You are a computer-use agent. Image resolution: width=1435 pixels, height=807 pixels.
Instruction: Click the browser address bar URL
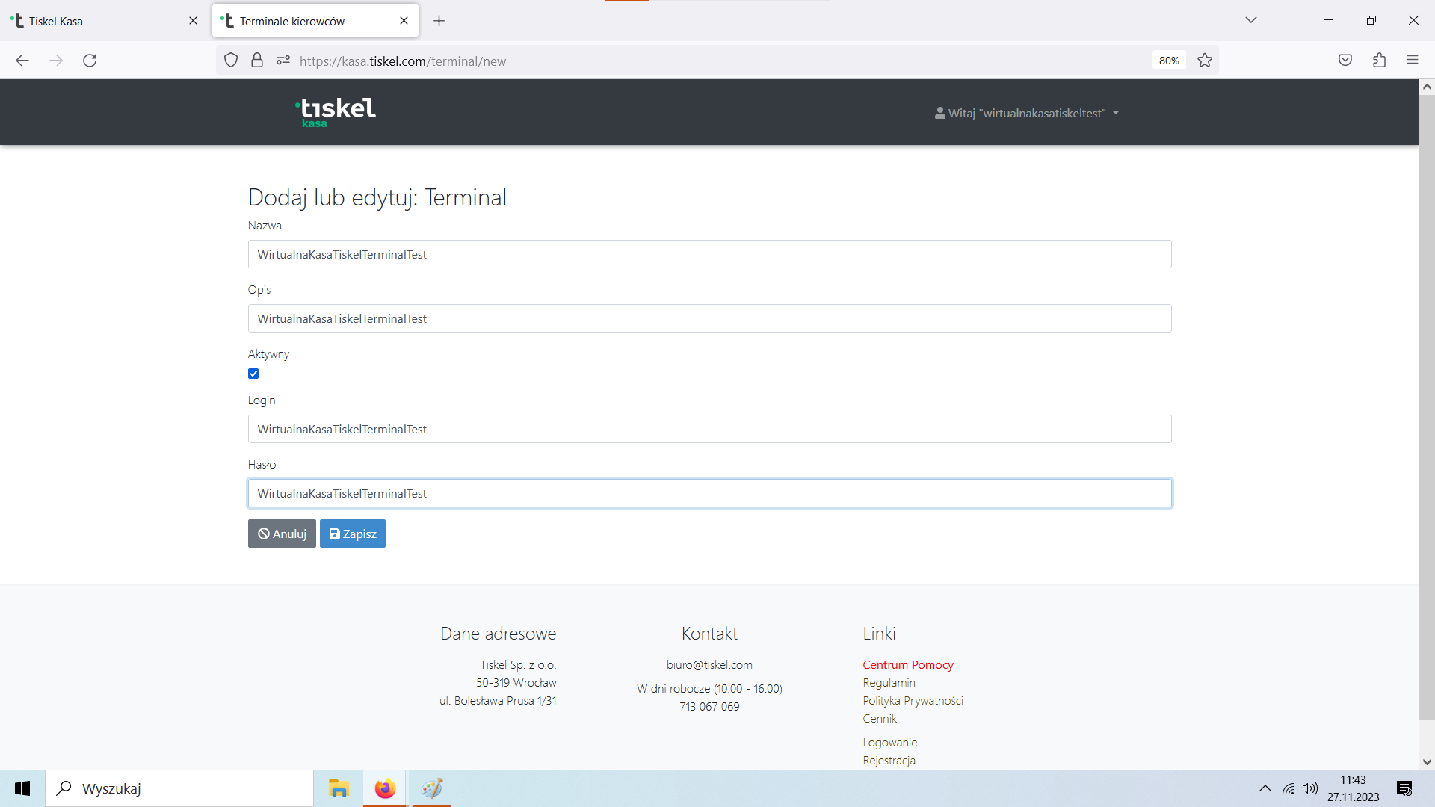pyautogui.click(x=403, y=61)
